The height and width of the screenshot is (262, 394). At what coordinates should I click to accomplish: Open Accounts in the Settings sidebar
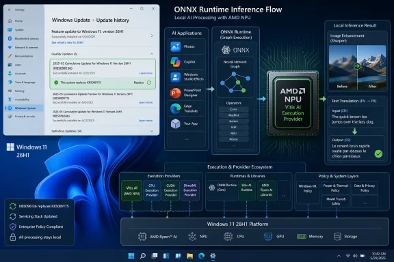(x=17, y=74)
